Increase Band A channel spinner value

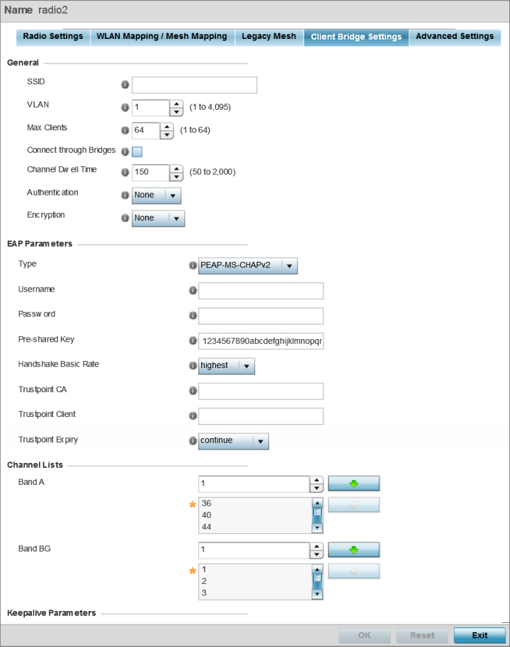(317, 480)
